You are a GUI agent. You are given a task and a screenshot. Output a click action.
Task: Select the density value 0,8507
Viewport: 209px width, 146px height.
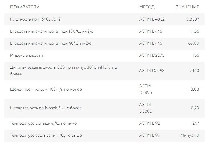(192, 19)
